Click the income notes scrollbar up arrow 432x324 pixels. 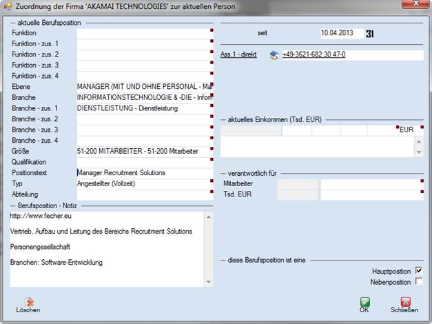point(419,141)
